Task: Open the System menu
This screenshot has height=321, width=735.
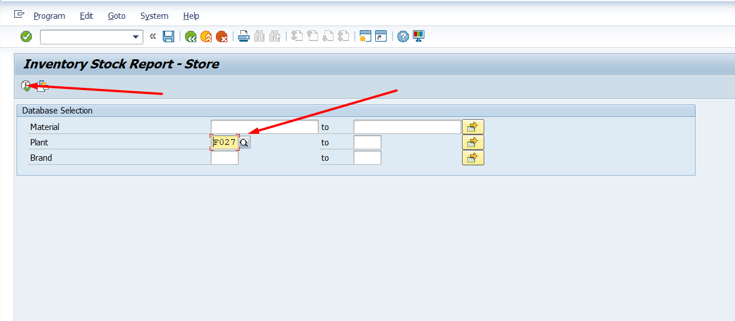Action: point(154,16)
